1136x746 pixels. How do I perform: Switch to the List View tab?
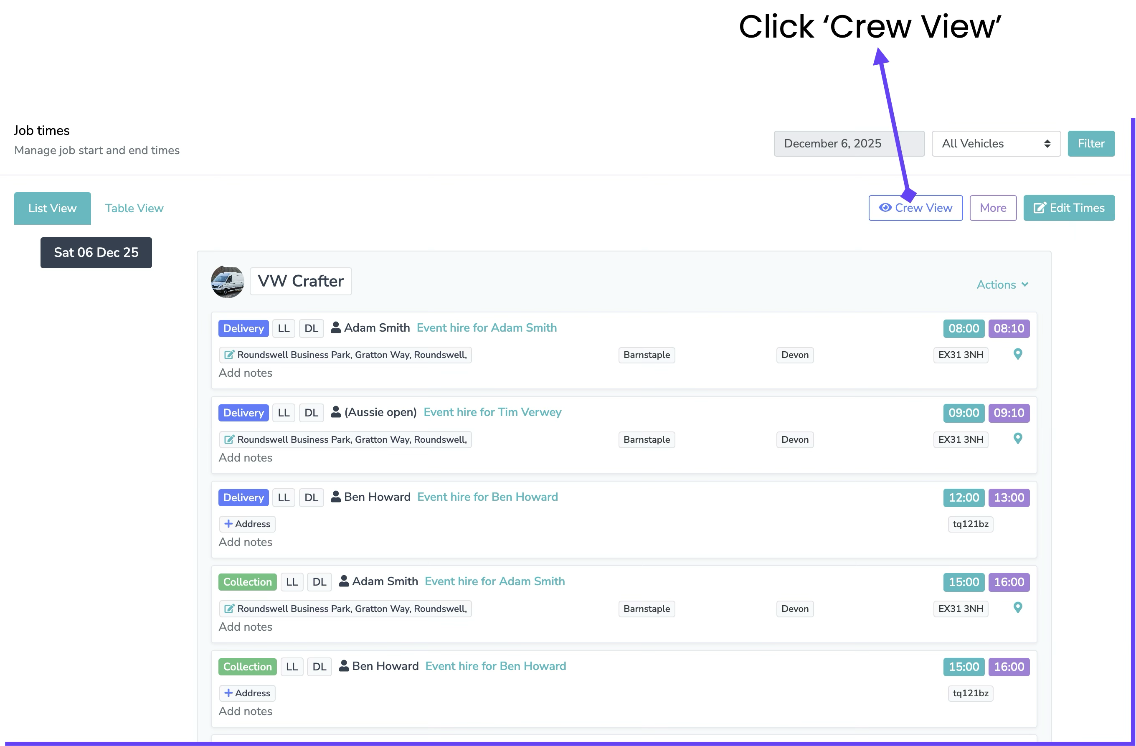[x=53, y=208]
